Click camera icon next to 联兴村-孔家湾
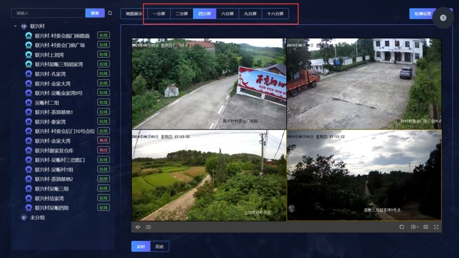The image size is (459, 258). [29, 74]
